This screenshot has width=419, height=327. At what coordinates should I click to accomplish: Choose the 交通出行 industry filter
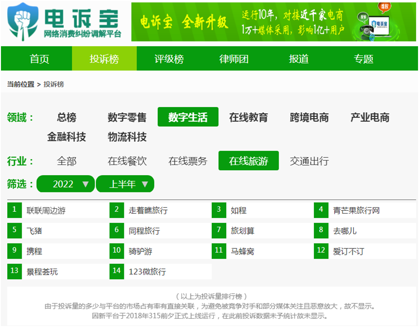[309, 161]
